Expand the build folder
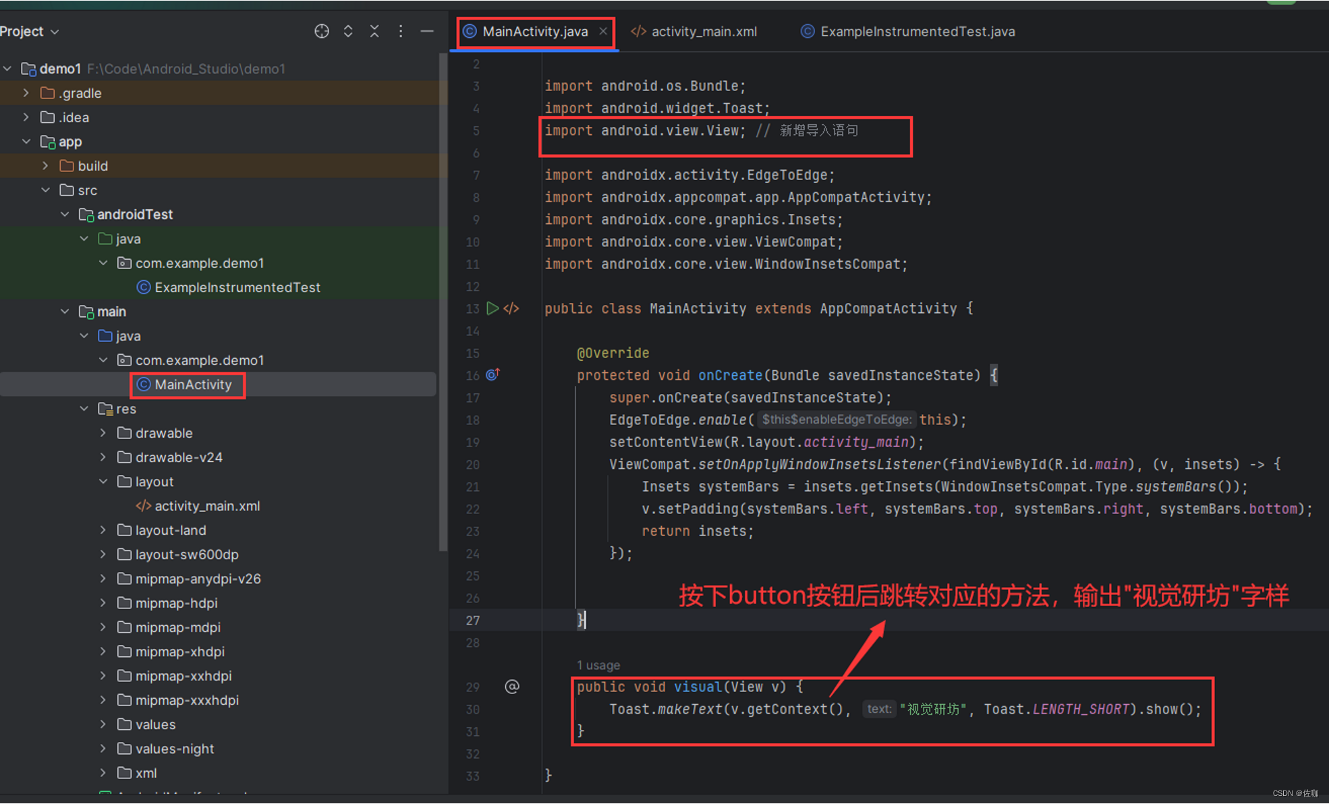 [x=45, y=166]
